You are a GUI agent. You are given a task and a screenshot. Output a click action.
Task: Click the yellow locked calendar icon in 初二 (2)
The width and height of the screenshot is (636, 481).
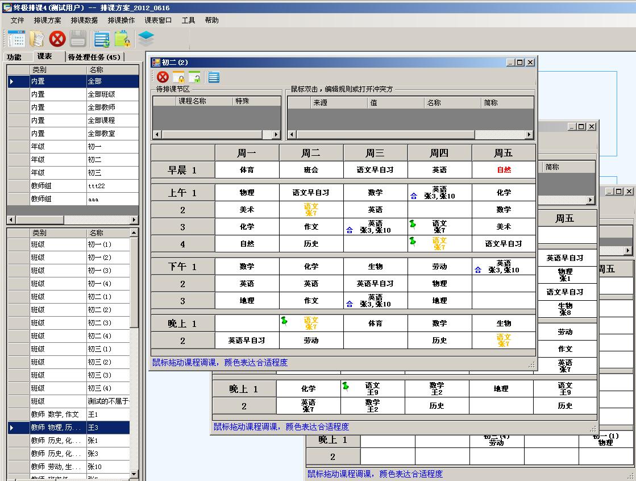(x=178, y=77)
